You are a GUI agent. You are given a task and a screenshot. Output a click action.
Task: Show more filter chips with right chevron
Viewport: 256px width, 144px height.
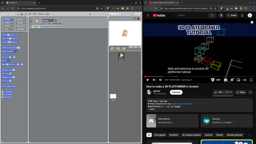[x=249, y=135]
